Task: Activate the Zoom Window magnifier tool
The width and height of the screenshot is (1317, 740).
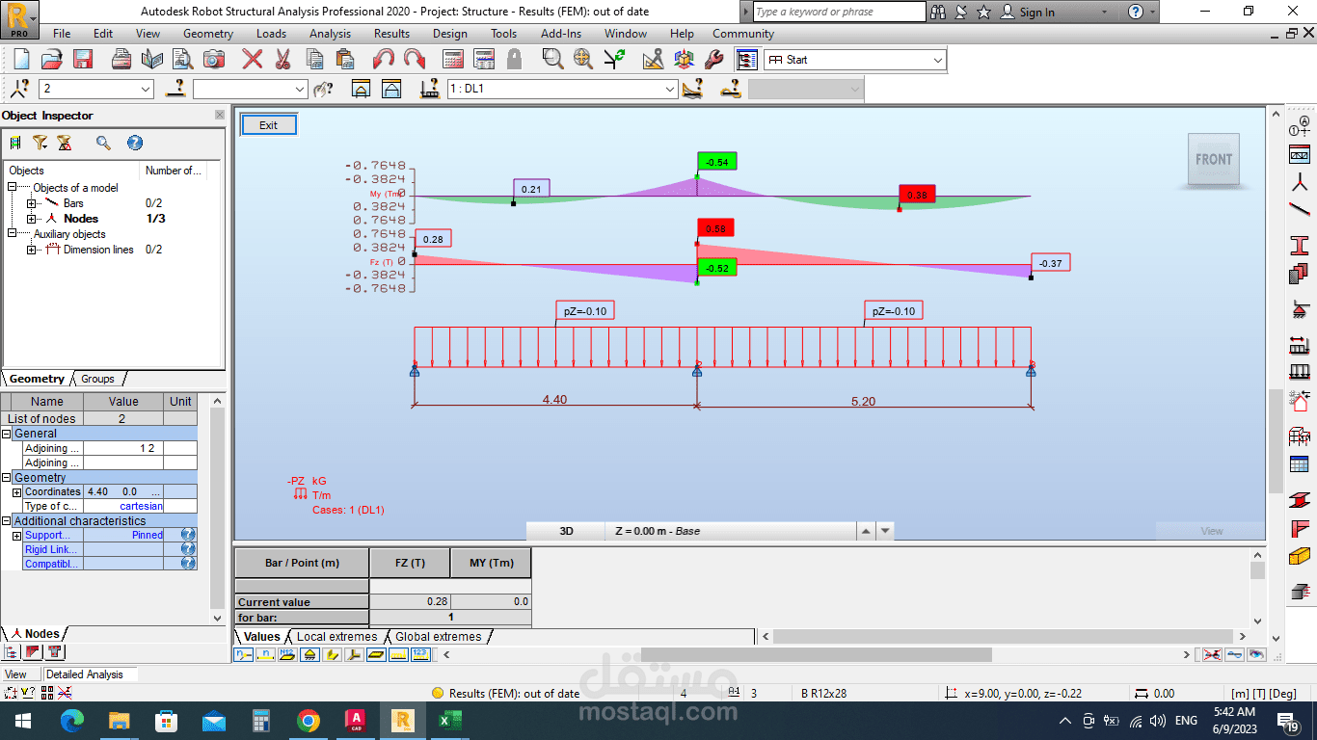Action: point(552,59)
